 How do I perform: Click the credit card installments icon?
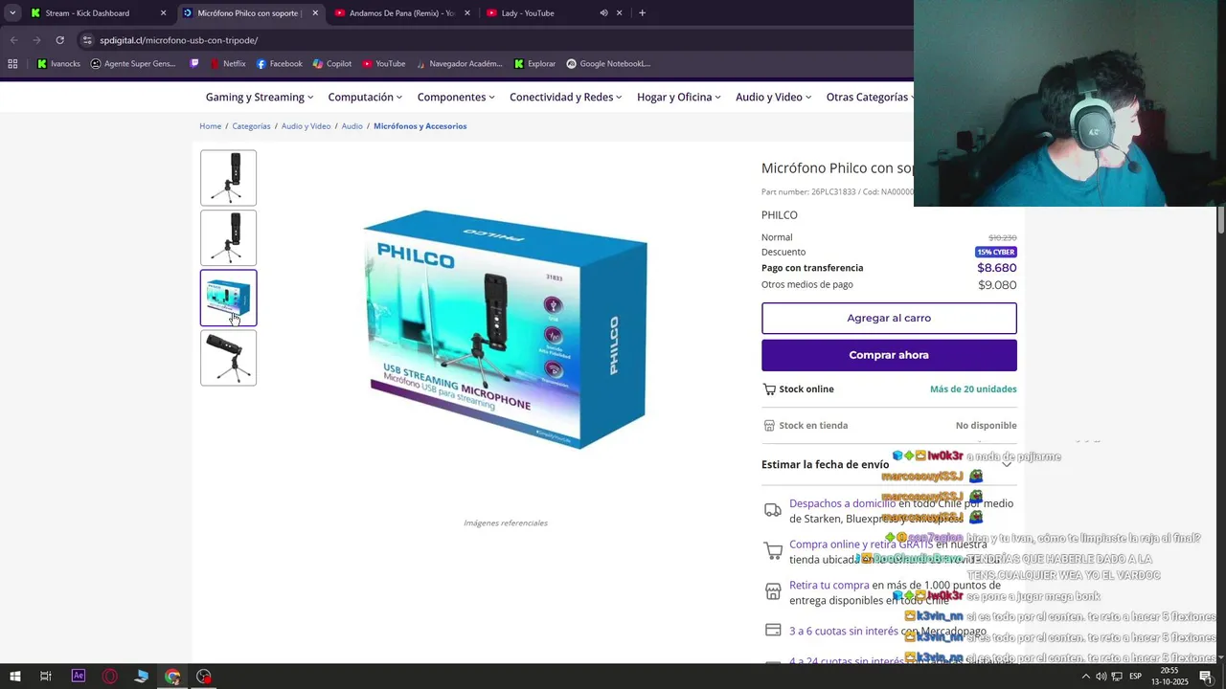tap(773, 631)
